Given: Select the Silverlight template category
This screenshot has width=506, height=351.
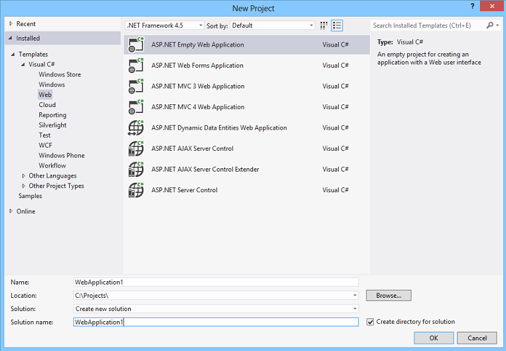Looking at the screenshot, I should coord(52,125).
